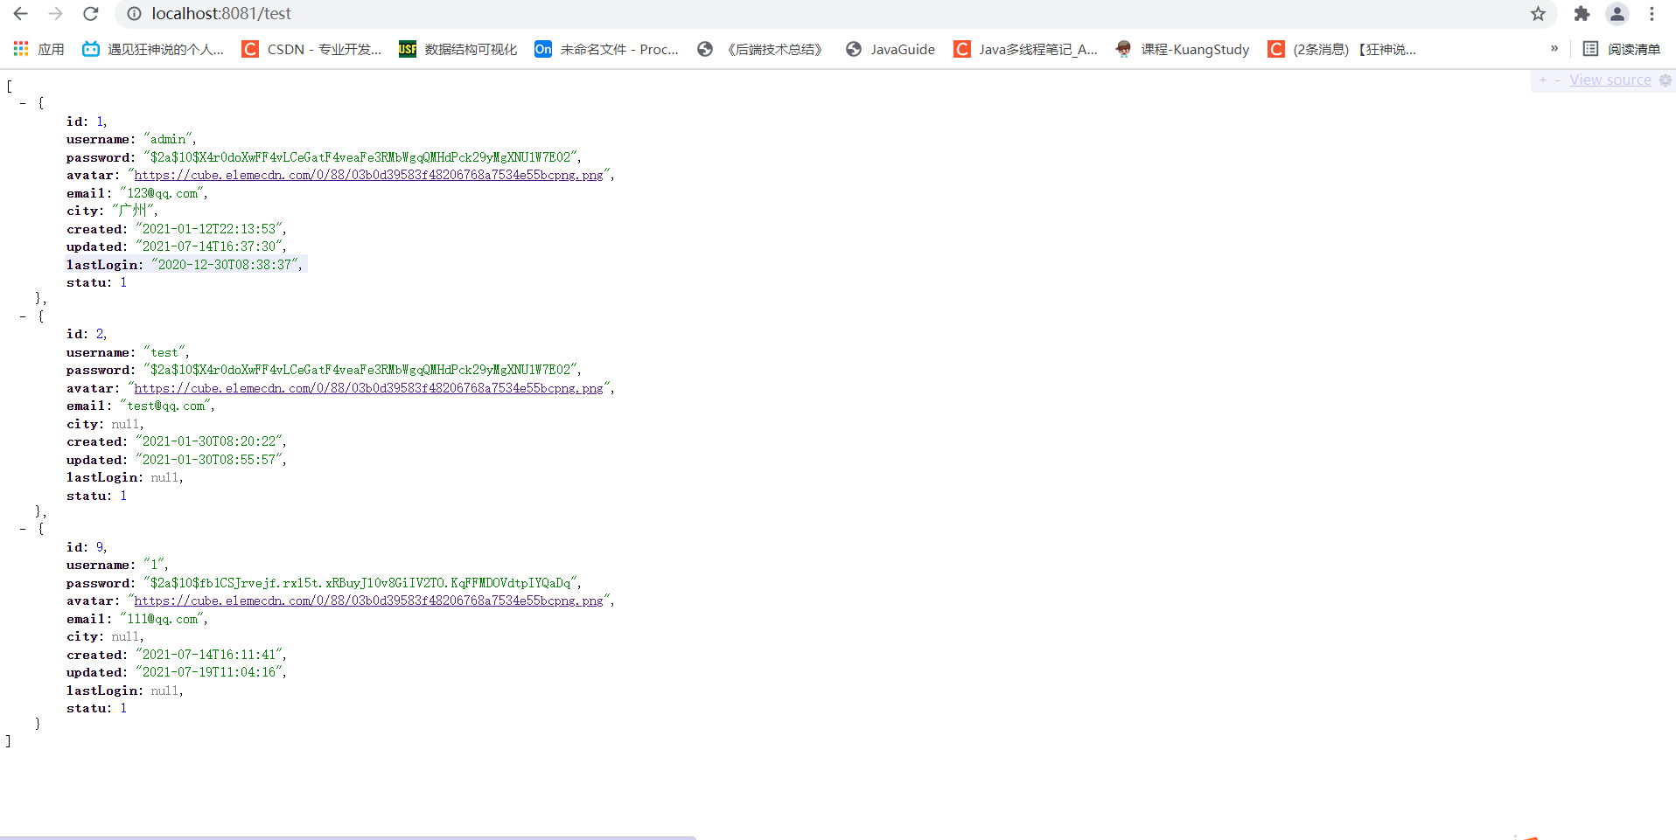Screen dimensions: 1676x840
Task: Open the JavaGuide bookmark
Action: pyautogui.click(x=890, y=49)
